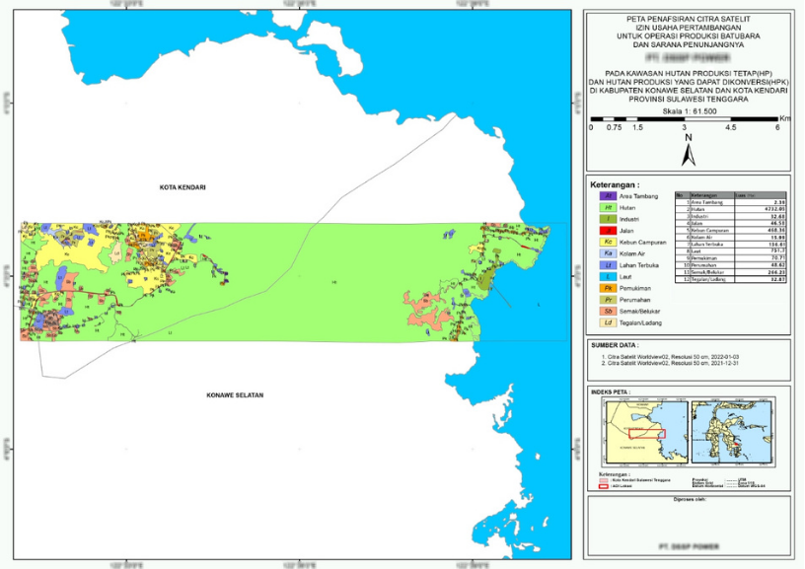Click the north arrow compass symbol
Image resolution: width=805 pixels, height=569 pixels.
click(x=688, y=151)
